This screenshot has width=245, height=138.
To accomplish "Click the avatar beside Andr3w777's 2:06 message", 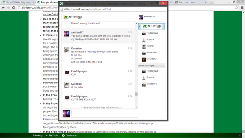I will click(x=67, y=34).
